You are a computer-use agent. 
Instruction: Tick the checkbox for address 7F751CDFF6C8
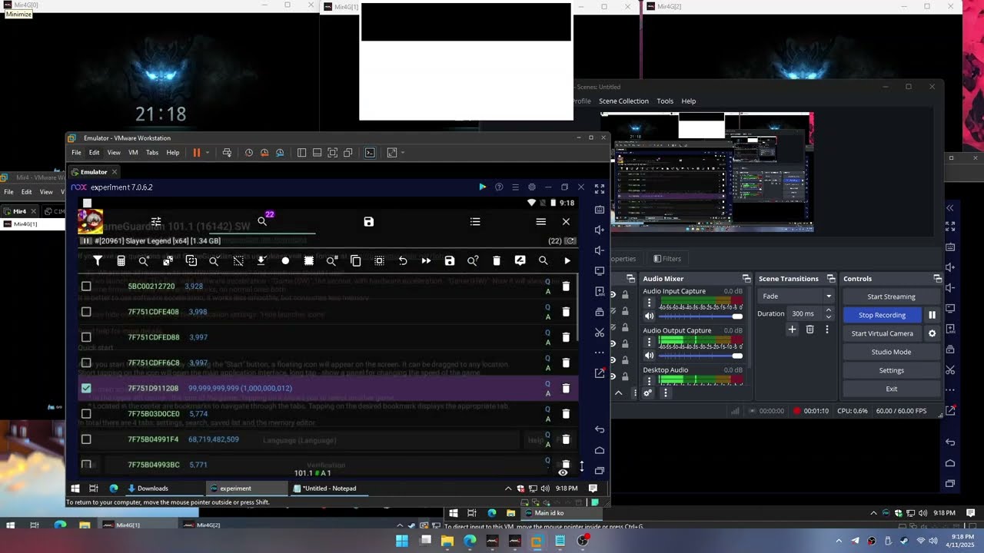(x=86, y=363)
